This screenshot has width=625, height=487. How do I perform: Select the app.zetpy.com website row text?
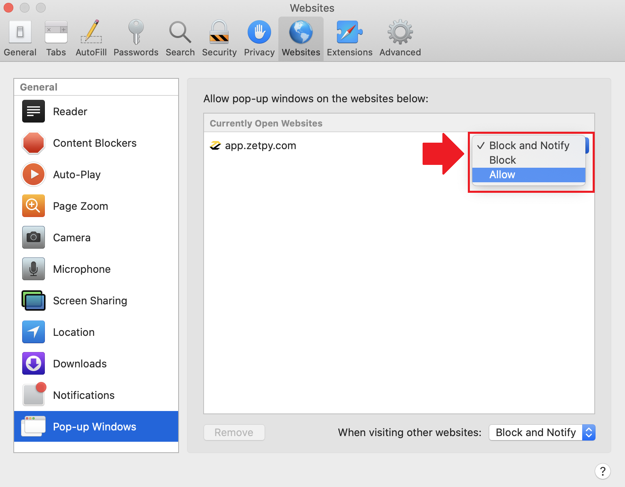click(261, 146)
